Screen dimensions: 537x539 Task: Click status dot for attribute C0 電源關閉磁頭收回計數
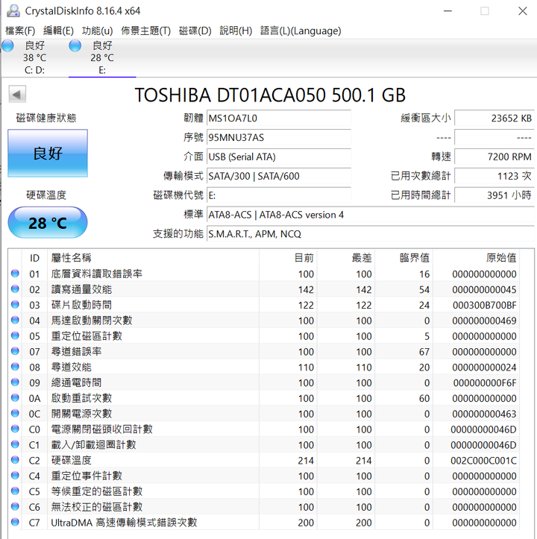tap(15, 429)
